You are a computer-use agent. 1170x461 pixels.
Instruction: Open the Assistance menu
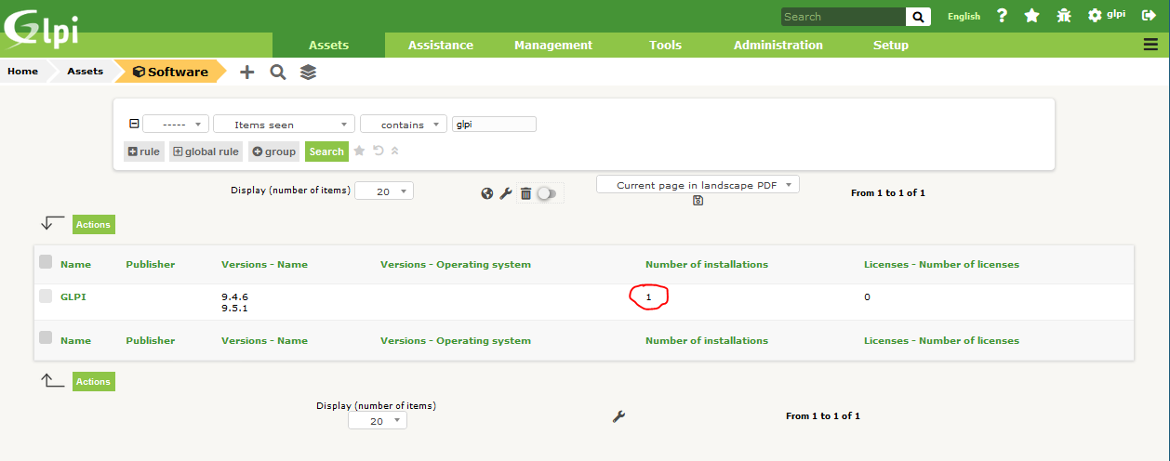click(x=441, y=45)
